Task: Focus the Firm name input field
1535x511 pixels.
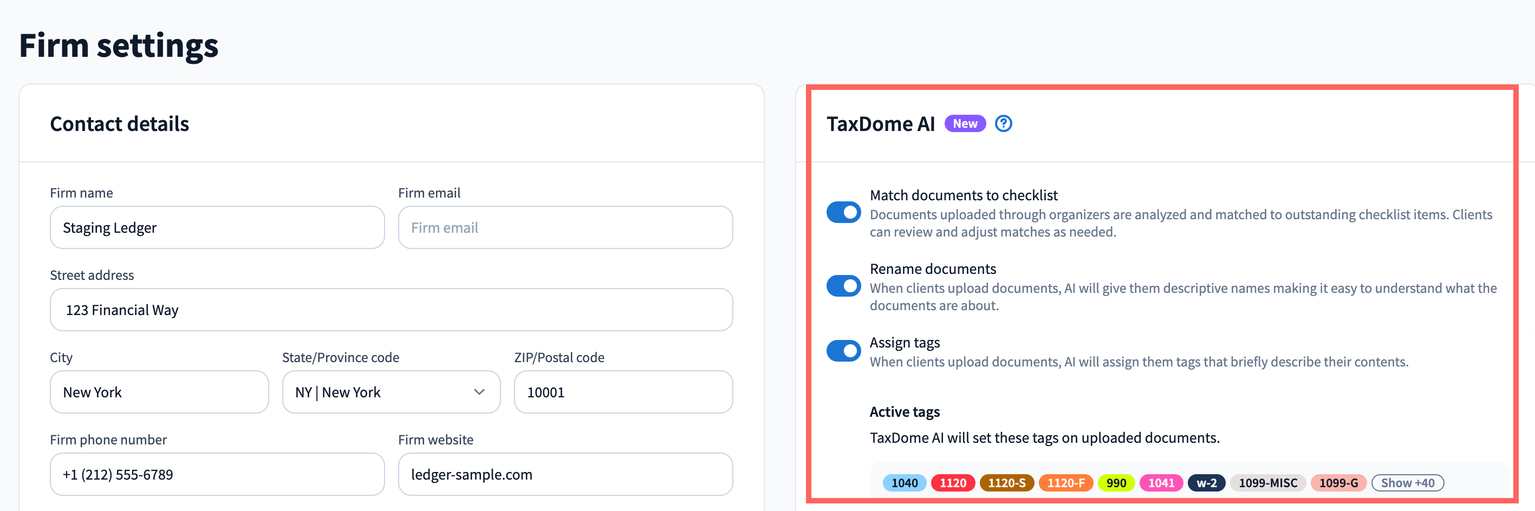Action: pos(217,227)
